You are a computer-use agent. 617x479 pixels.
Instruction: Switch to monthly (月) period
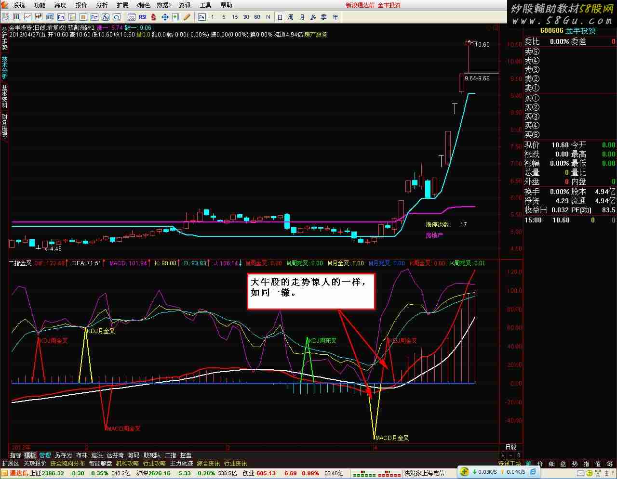302,17
